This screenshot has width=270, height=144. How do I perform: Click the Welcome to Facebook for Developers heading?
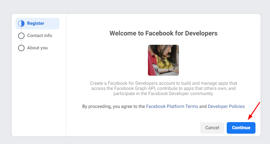coord(163,33)
